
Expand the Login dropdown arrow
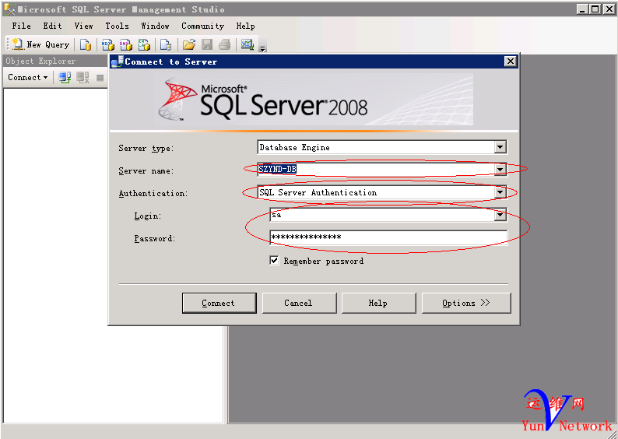tap(500, 215)
